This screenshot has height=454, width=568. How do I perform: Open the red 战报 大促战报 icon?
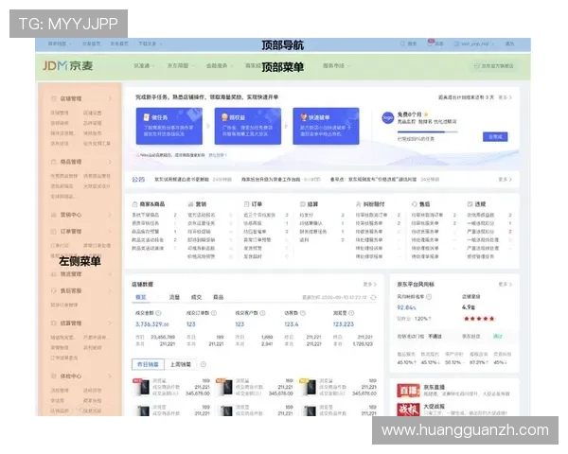[x=408, y=410]
